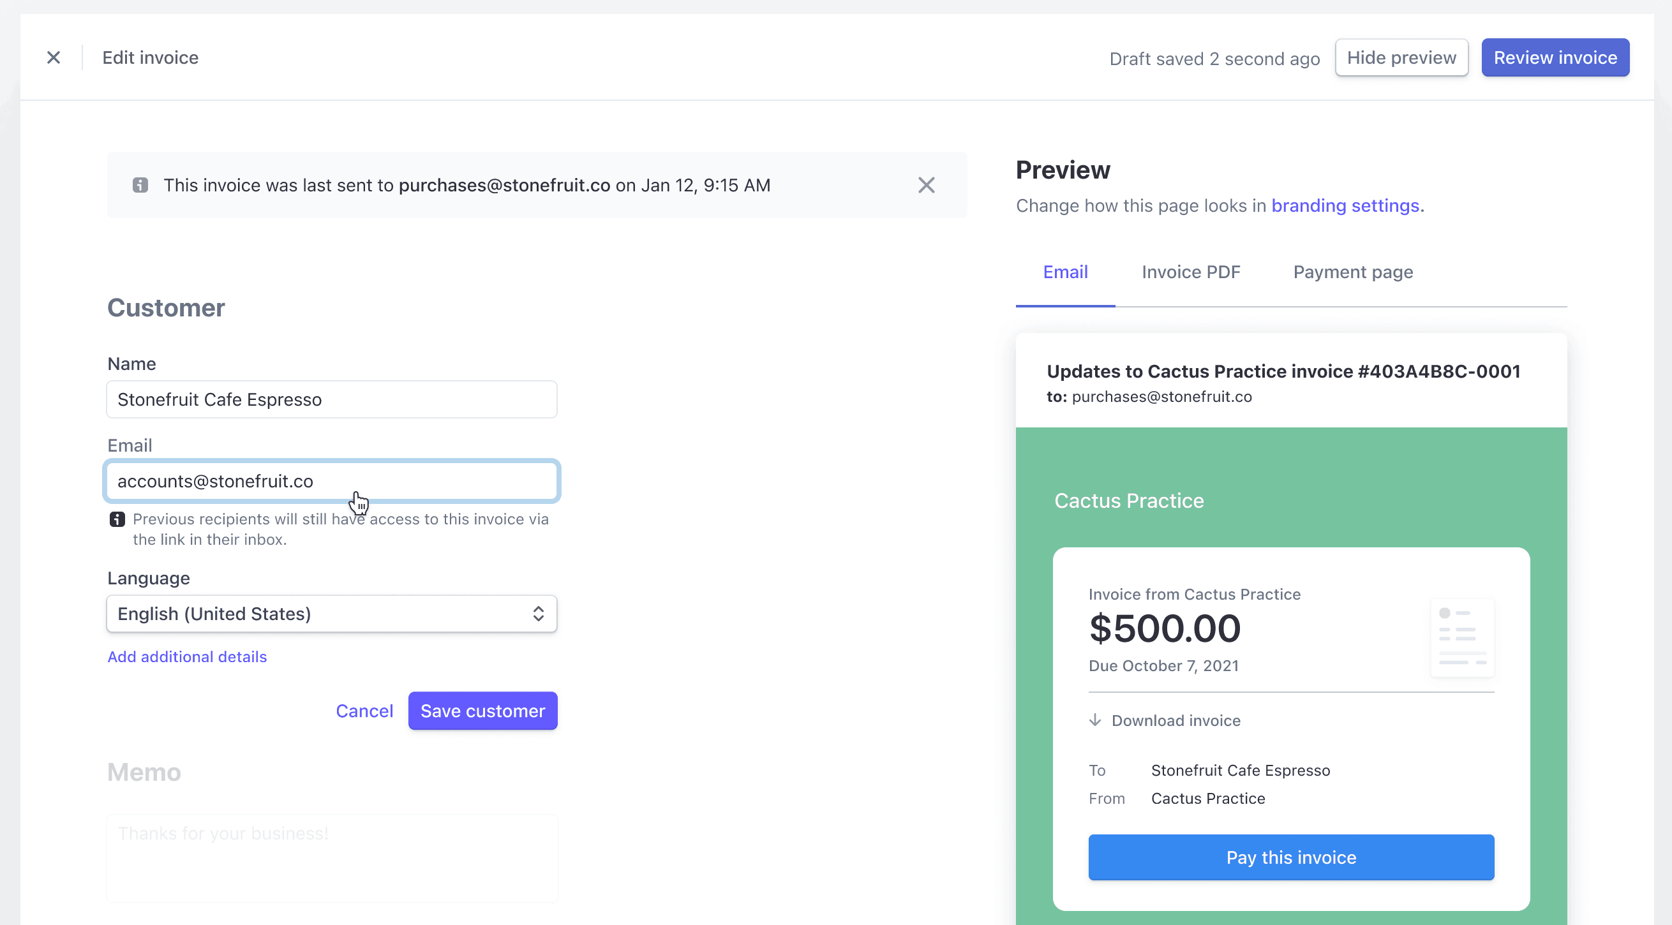Toggle dismiss notification banner close button
This screenshot has height=925, width=1672.
coord(929,184)
